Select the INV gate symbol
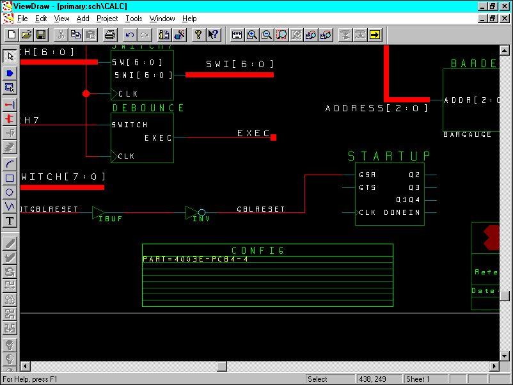The height and width of the screenshot is (385, 513). pos(192,211)
